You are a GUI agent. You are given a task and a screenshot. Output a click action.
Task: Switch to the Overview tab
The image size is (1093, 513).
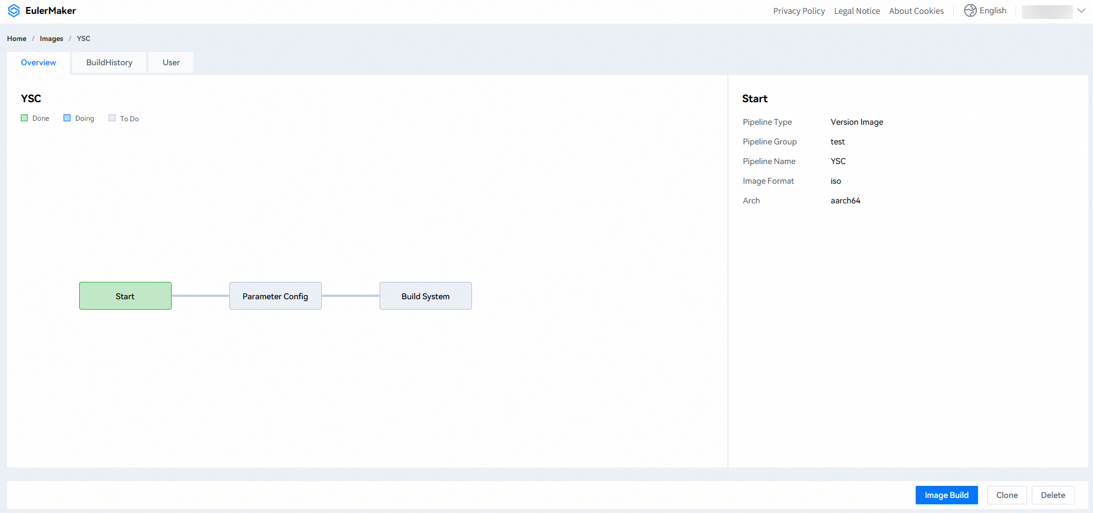tap(39, 62)
